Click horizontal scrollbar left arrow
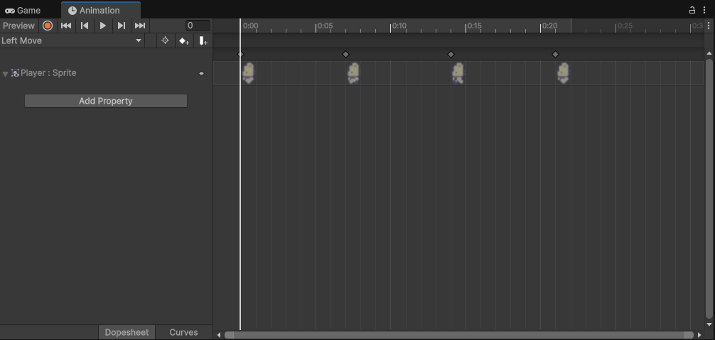The width and height of the screenshot is (715, 340). (219, 335)
